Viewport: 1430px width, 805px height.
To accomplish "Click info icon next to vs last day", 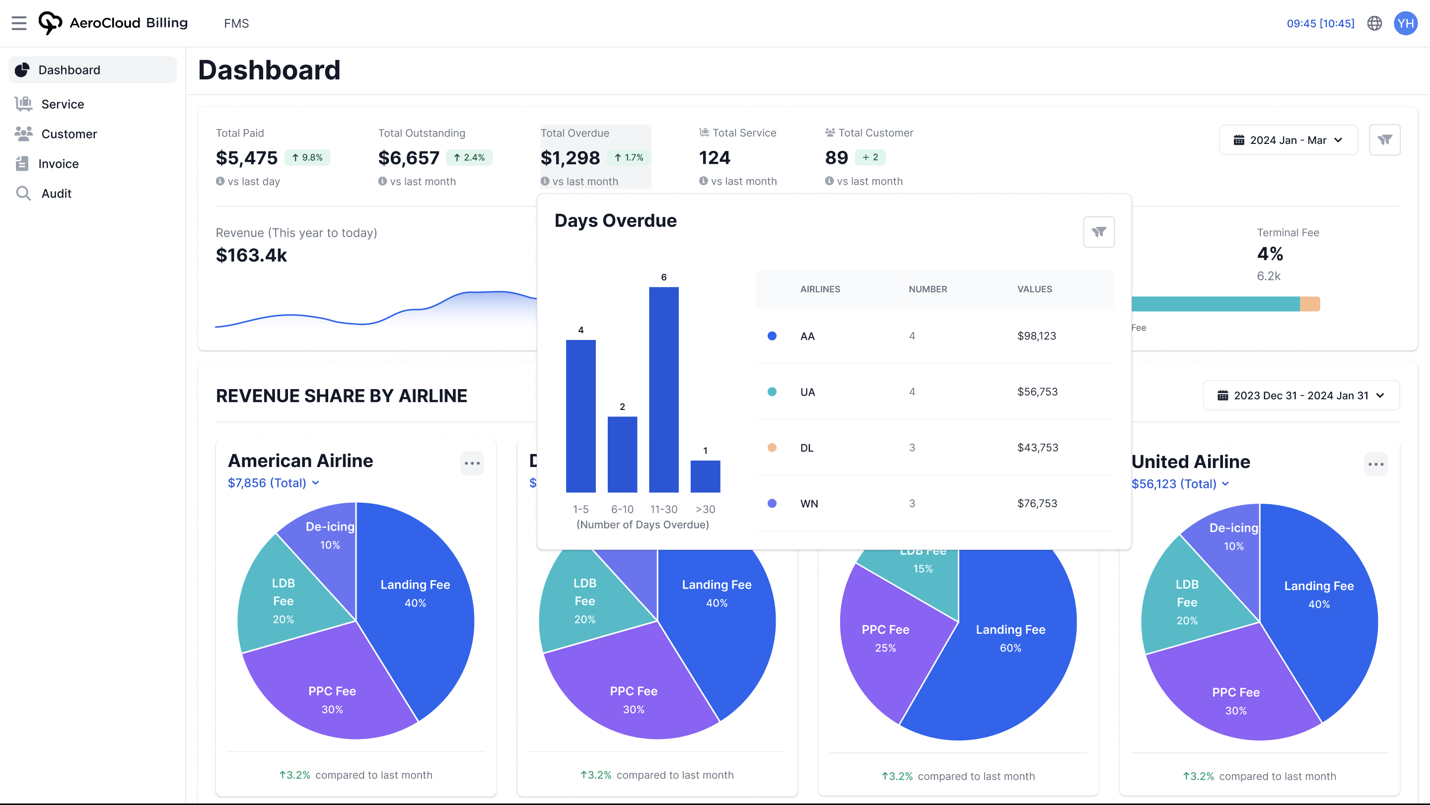I will (220, 182).
